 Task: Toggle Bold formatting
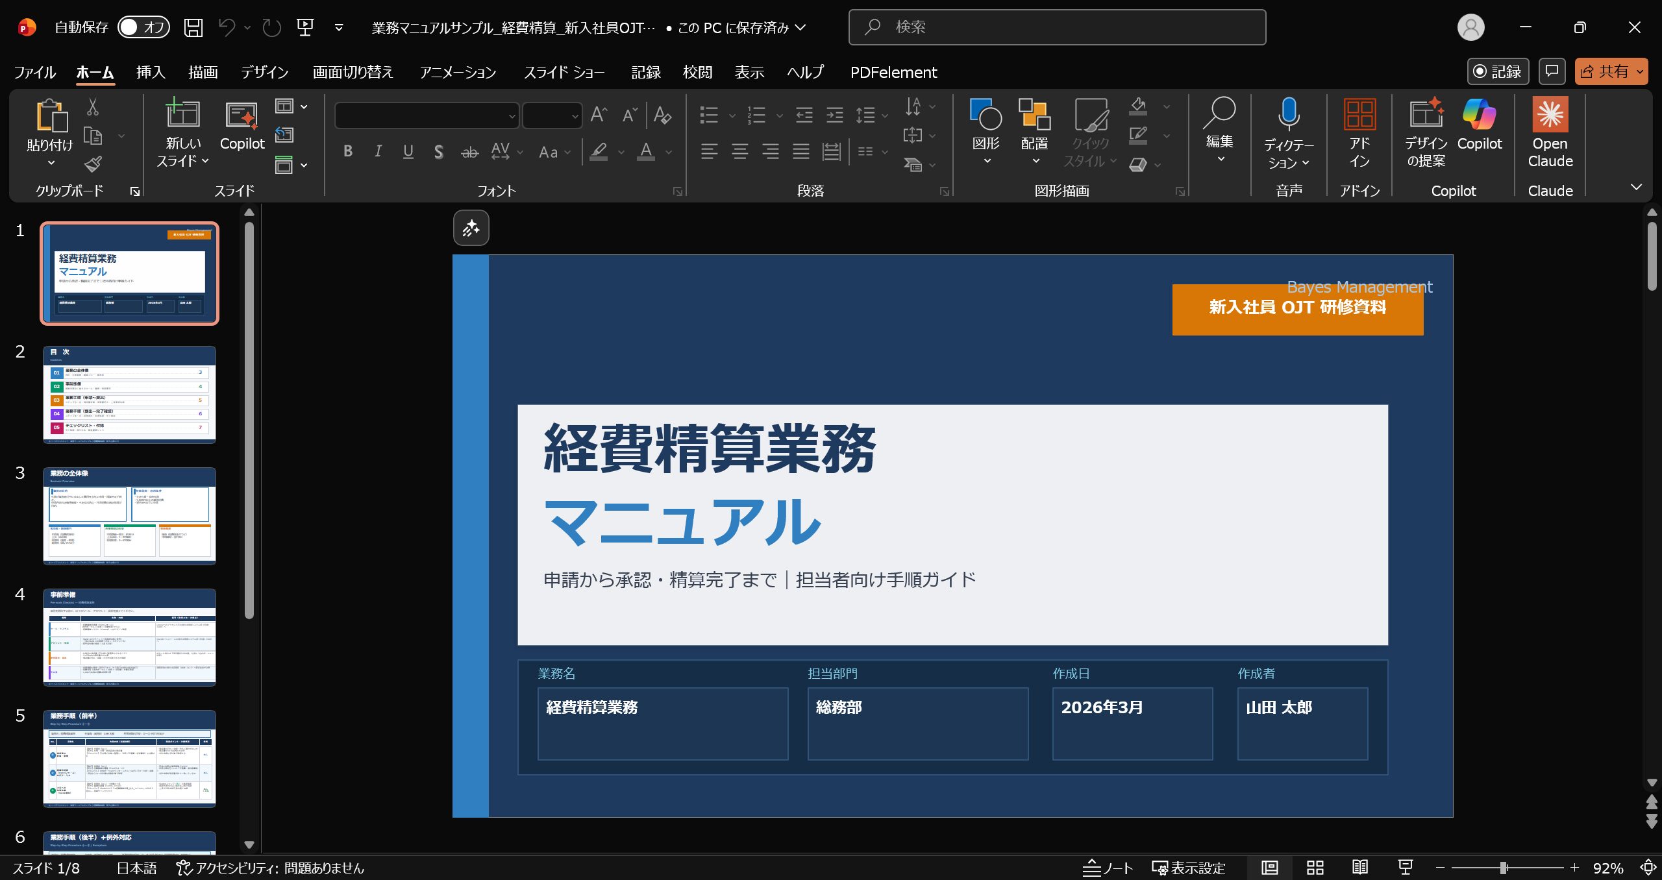click(x=348, y=152)
